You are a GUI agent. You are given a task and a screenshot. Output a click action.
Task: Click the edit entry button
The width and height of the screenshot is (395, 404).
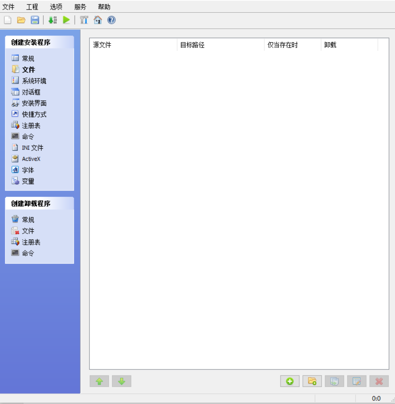(x=356, y=381)
